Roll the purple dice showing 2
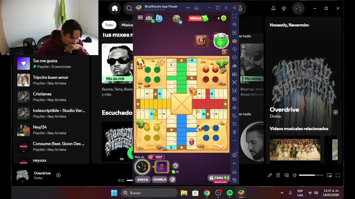 click(162, 167)
